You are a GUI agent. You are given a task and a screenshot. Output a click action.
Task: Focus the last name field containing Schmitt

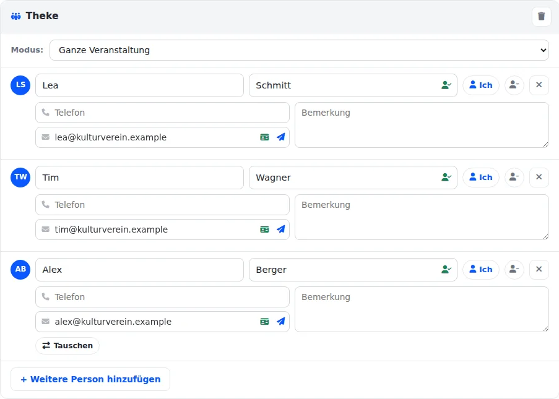353,85
